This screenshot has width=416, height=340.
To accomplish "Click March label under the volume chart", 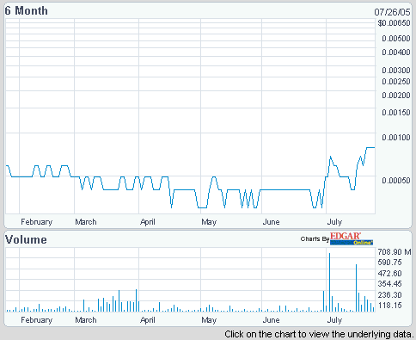I will 86,320.
